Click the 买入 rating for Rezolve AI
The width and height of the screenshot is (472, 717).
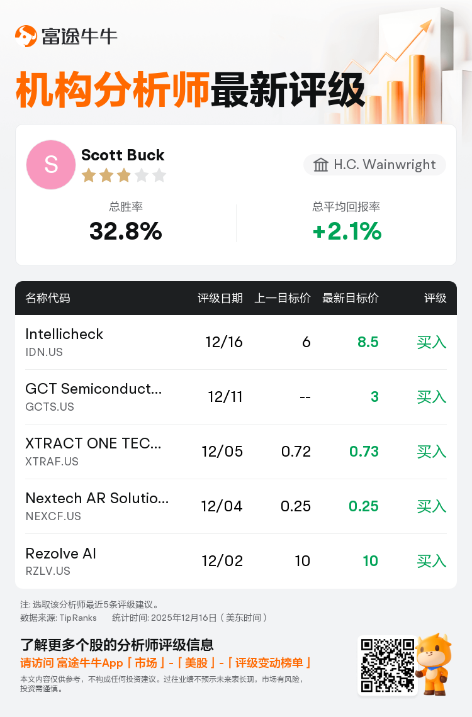point(431,561)
